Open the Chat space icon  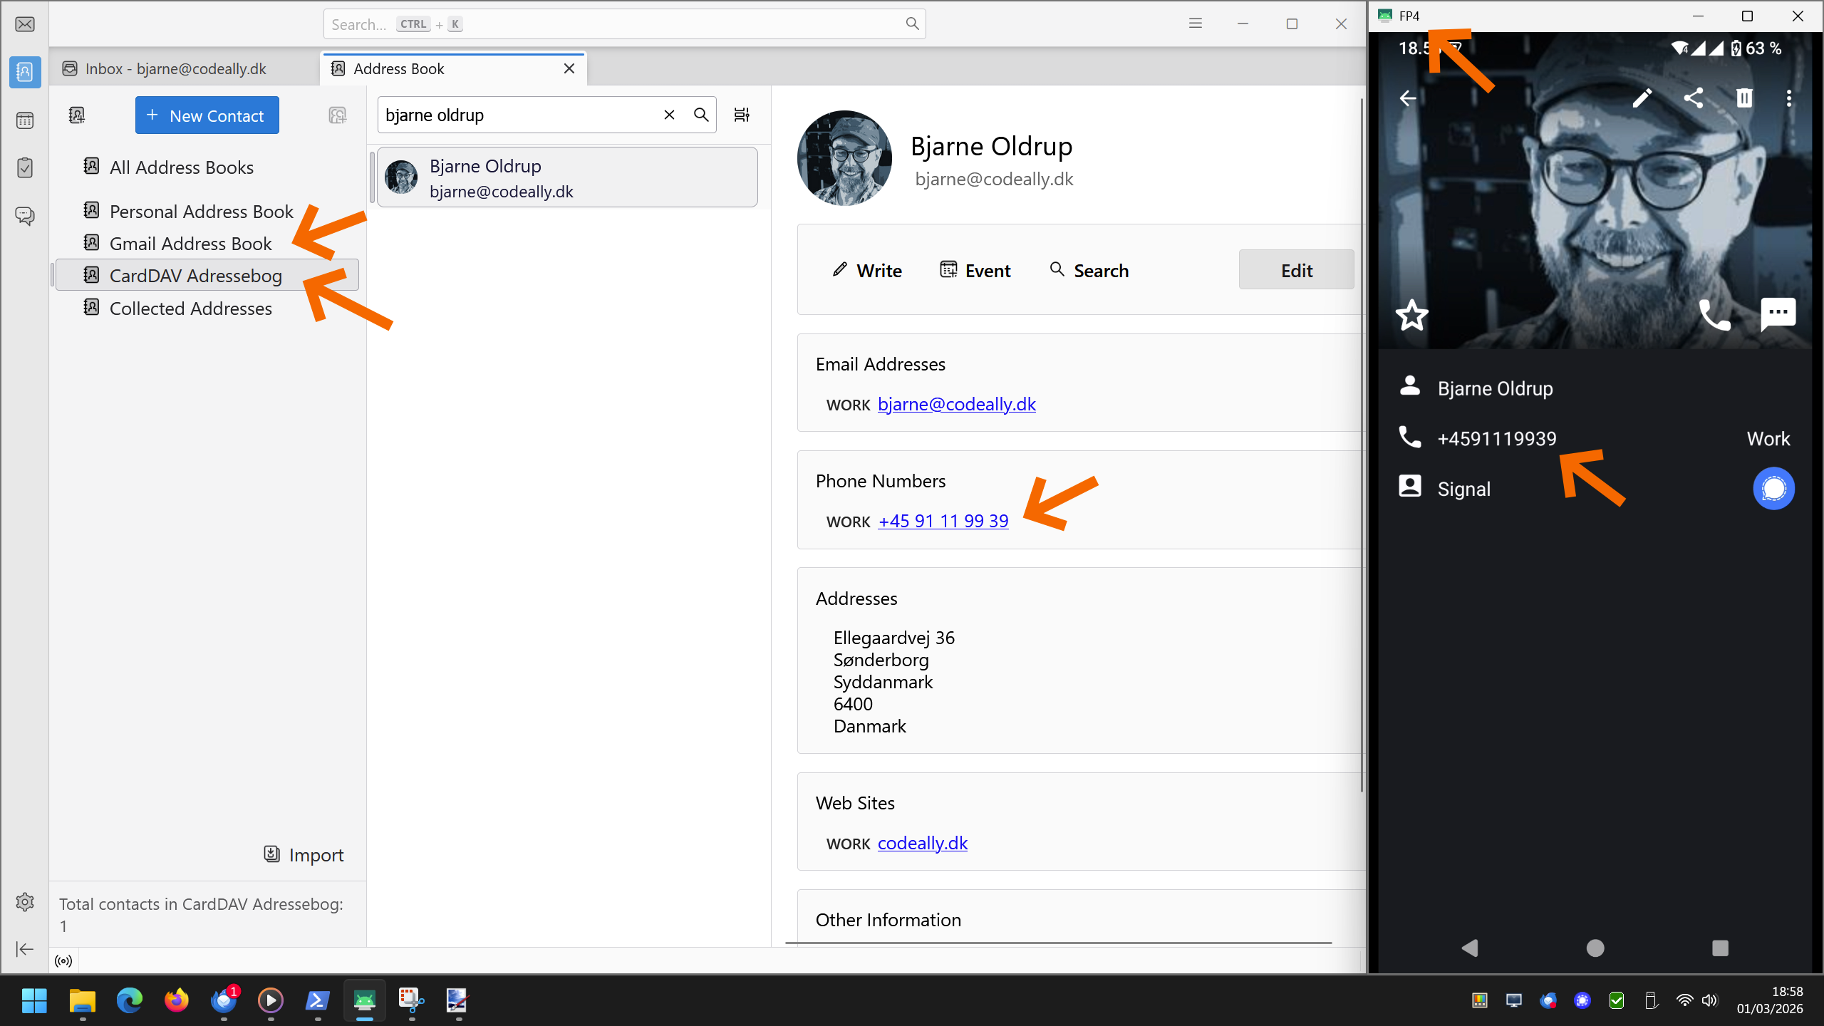(x=25, y=216)
